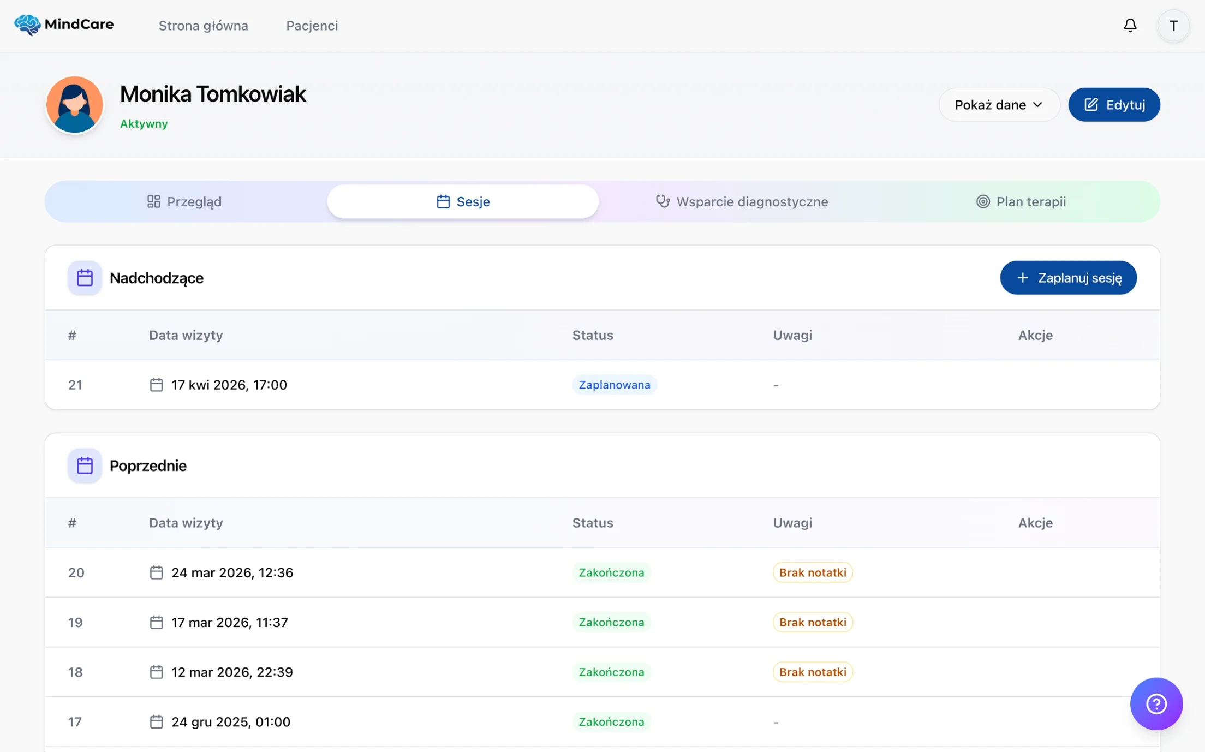Click calendar icon beside 17 kwi 2026
The image size is (1205, 752).
coord(156,385)
